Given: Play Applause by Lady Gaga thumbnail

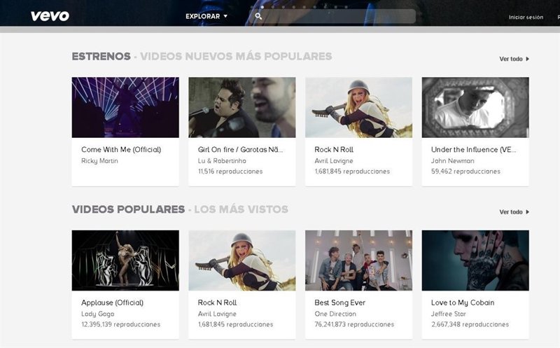Looking at the screenshot, I should point(125,260).
